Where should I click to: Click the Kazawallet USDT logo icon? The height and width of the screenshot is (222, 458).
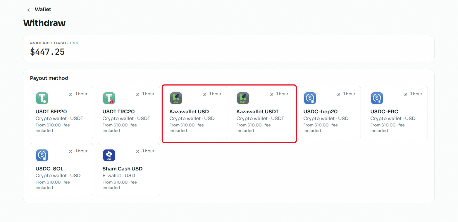[243, 98]
